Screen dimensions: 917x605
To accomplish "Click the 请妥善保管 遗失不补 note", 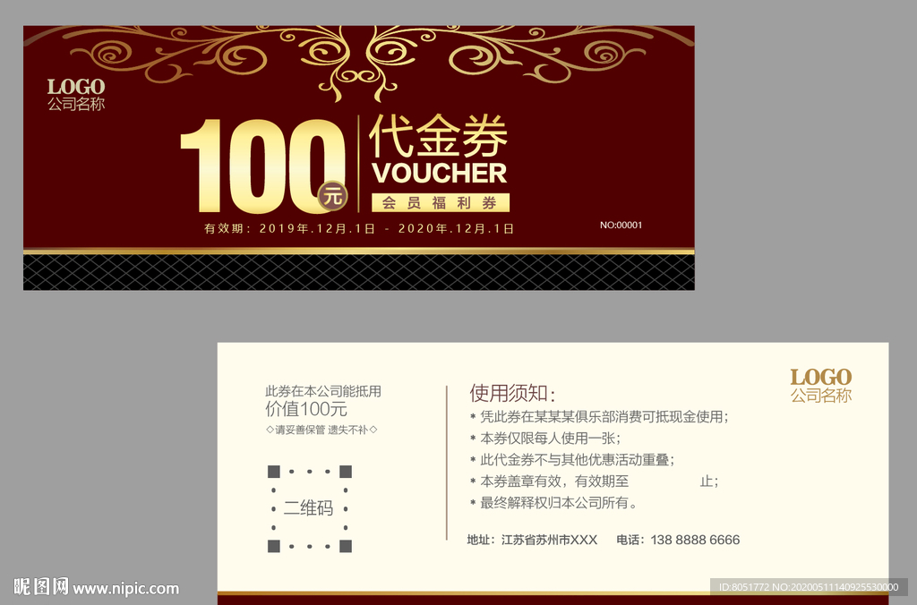I will (x=321, y=430).
